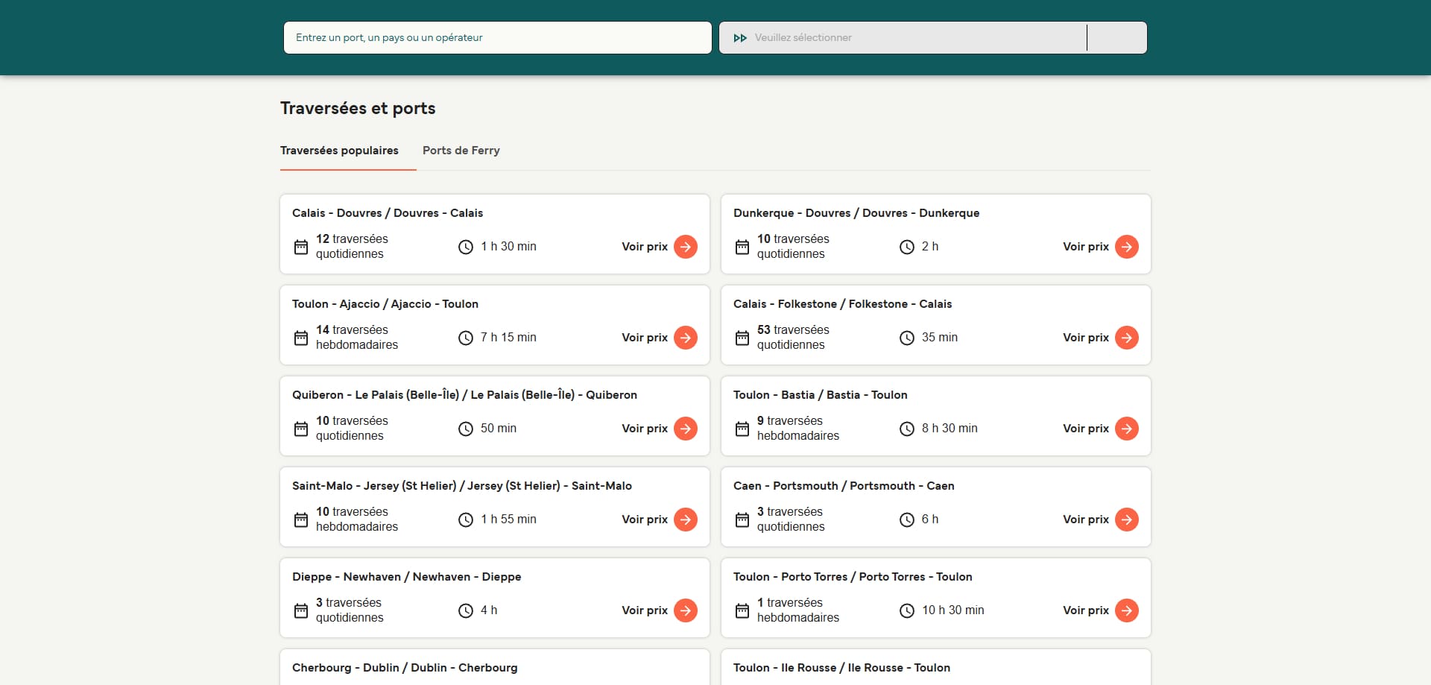Click Voir prix for Toulon - Ajaccio

click(x=645, y=338)
